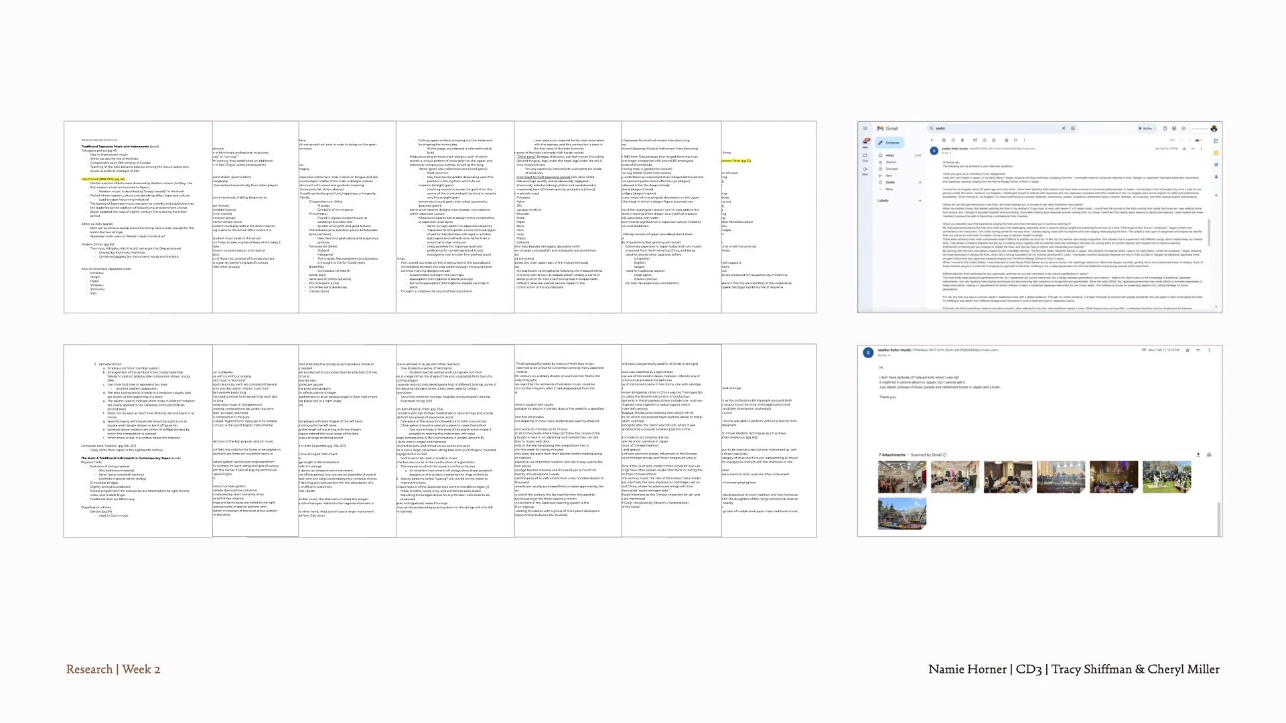This screenshot has height=723, width=1286.
Task: Star the upper saeko-koto-music email
Action: pyautogui.click(x=1184, y=149)
